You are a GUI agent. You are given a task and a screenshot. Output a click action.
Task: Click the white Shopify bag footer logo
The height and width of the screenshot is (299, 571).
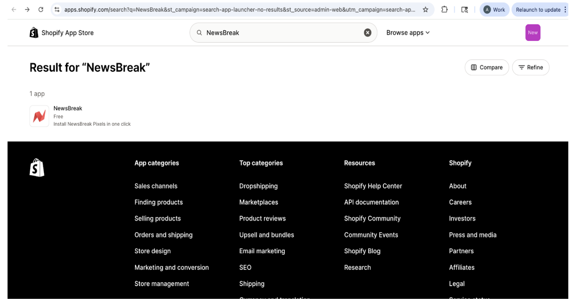pos(37,168)
